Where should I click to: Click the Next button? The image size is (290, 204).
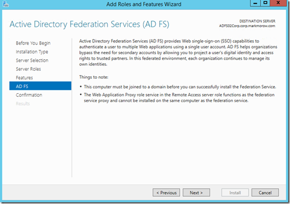click(x=196, y=193)
